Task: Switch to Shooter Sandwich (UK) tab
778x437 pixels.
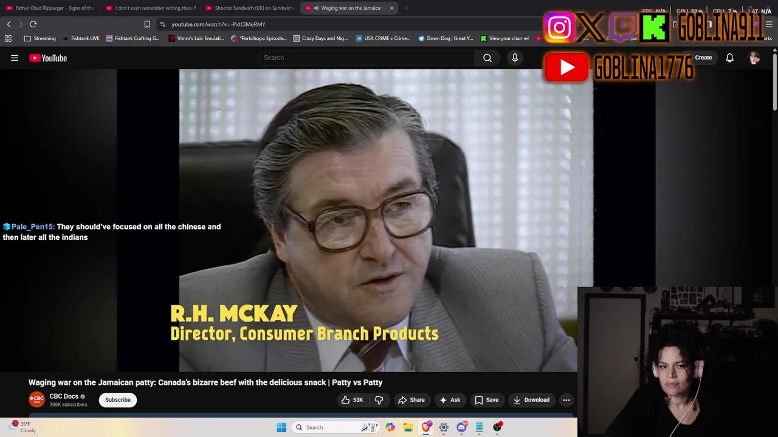Action: 250,8
